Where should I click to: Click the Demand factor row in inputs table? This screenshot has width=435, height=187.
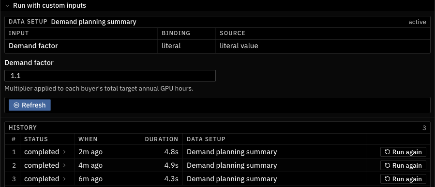click(218, 46)
